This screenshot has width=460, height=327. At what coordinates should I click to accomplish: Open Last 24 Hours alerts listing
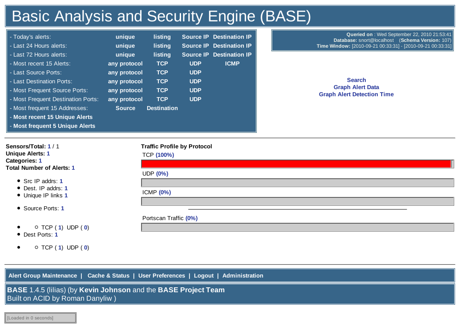coord(162,46)
